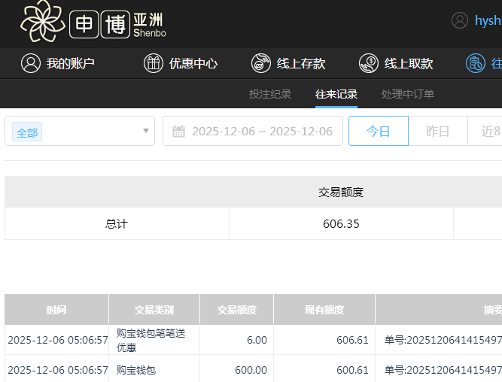
Task: Select the 近8 days filter
Action: tap(485, 131)
